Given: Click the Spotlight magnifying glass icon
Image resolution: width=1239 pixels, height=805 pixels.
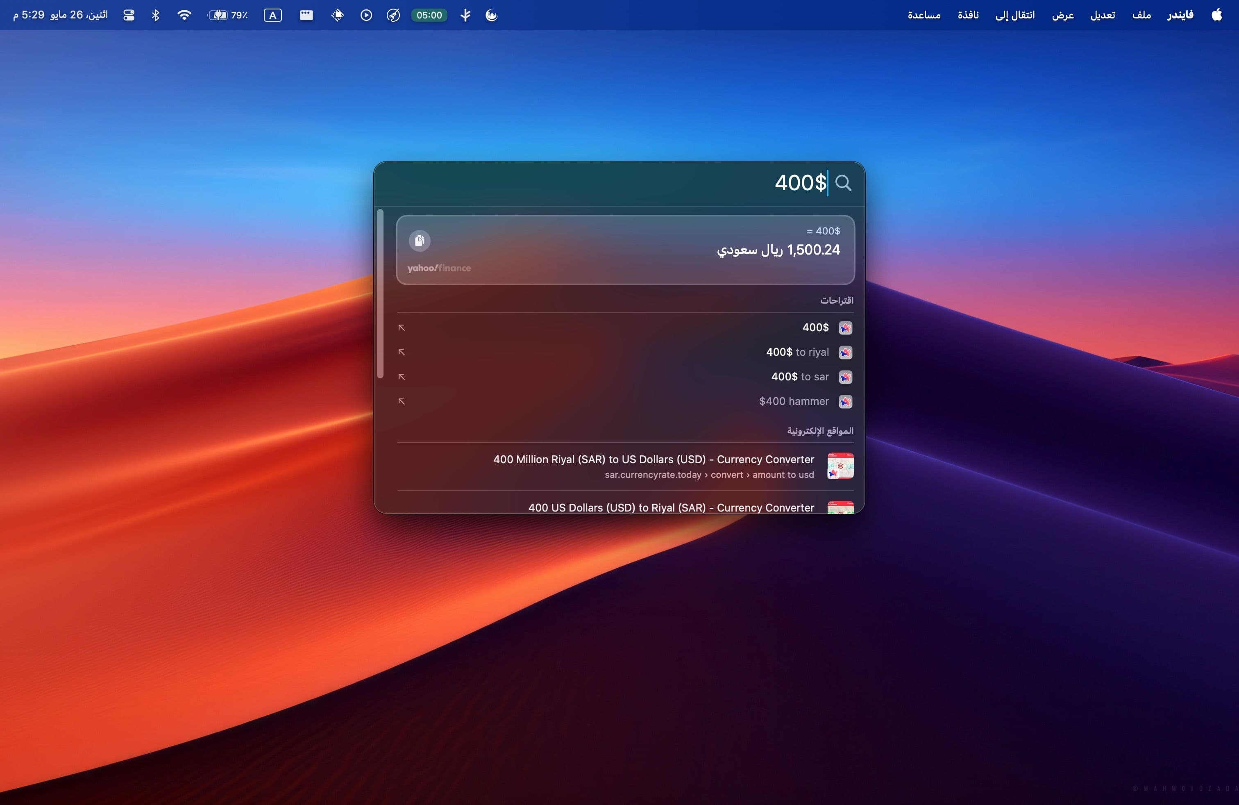Looking at the screenshot, I should tap(843, 183).
